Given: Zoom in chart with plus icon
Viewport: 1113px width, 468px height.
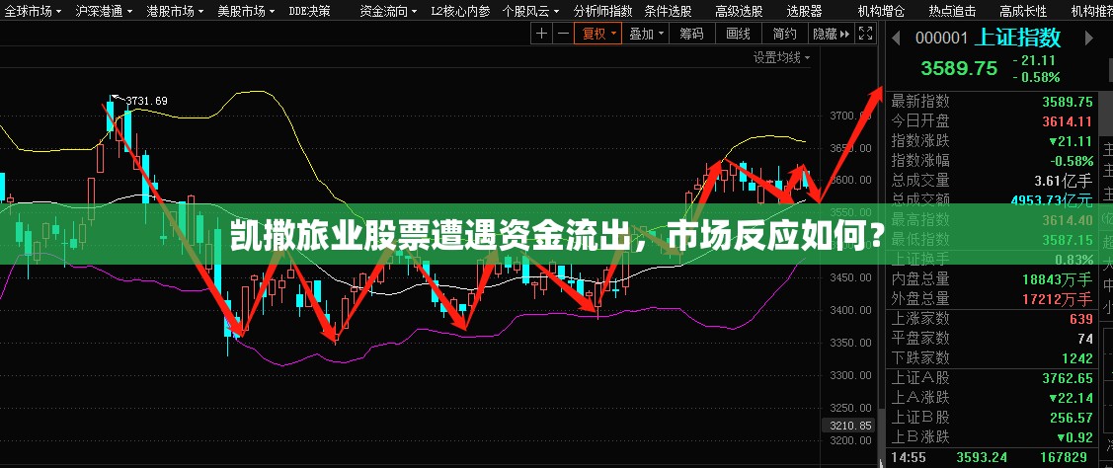Looking at the screenshot, I should [541, 34].
